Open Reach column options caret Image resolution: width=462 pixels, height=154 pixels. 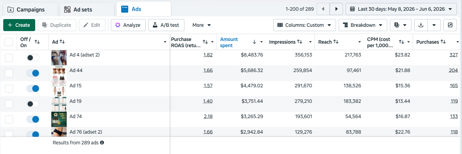[360, 42]
